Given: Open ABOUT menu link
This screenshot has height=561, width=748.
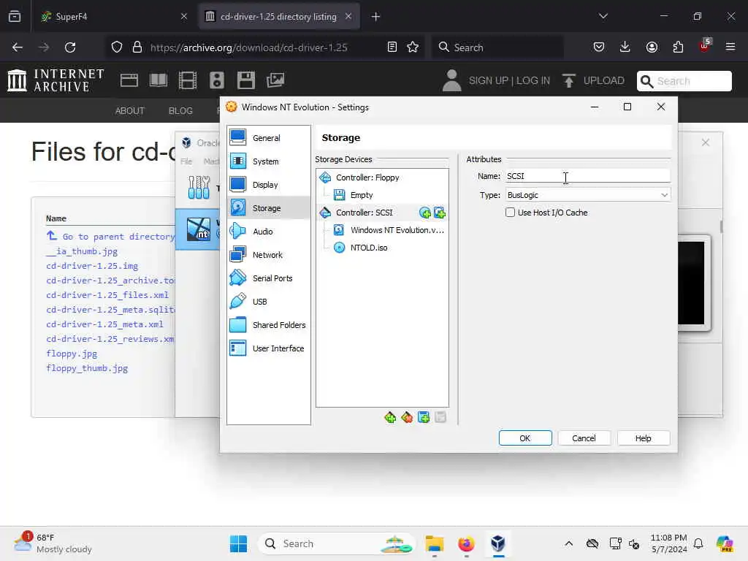Looking at the screenshot, I should coord(130,111).
